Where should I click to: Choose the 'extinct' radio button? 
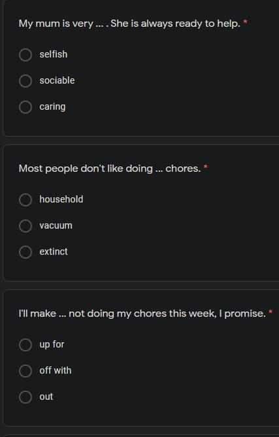pos(25,252)
